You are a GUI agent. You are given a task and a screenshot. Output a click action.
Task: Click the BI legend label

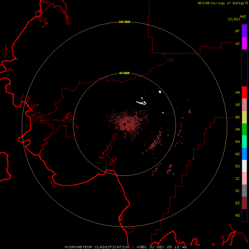click(237, 203)
